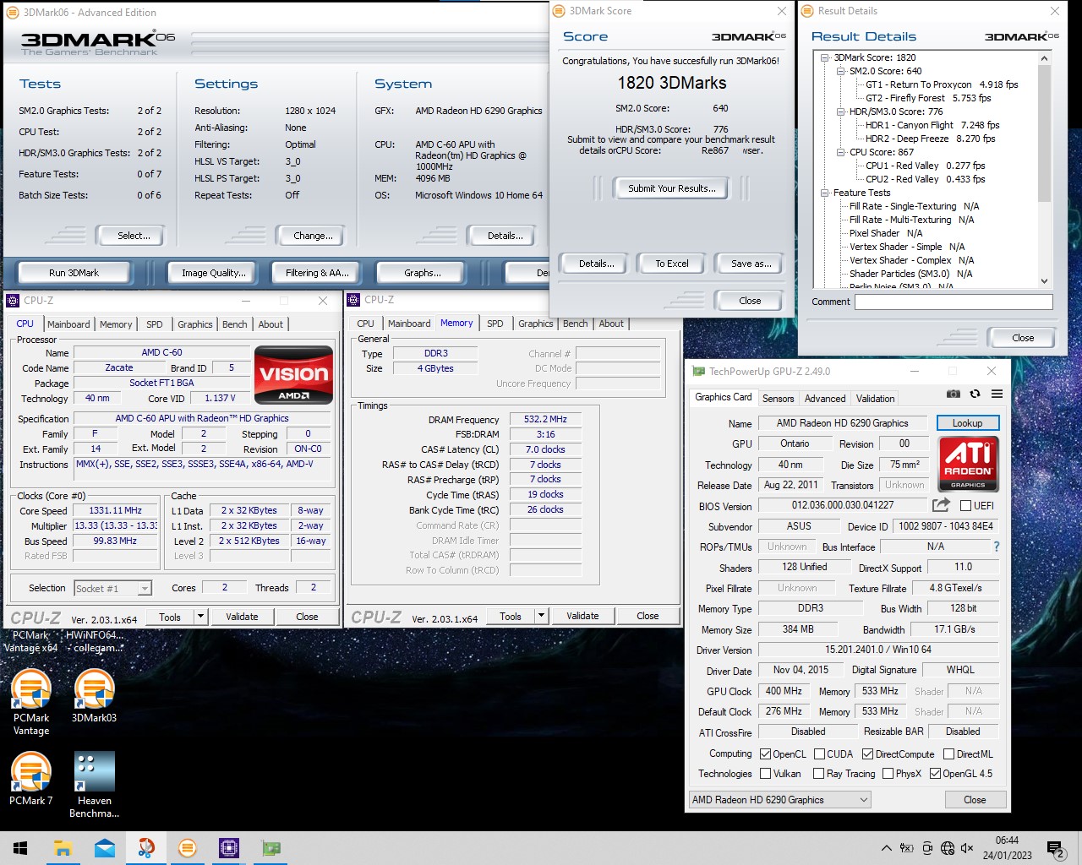The height and width of the screenshot is (865, 1082).
Task: Toggle the PhysX checkbox
Action: tap(888, 773)
